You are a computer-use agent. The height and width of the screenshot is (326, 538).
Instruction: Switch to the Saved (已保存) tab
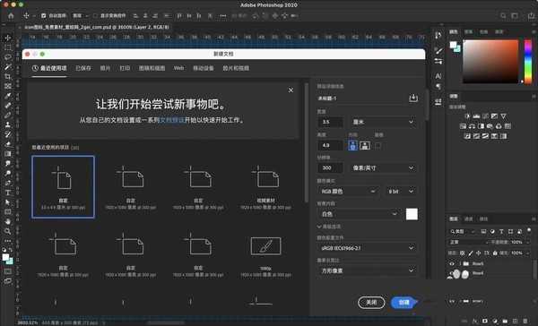pyautogui.click(x=83, y=68)
